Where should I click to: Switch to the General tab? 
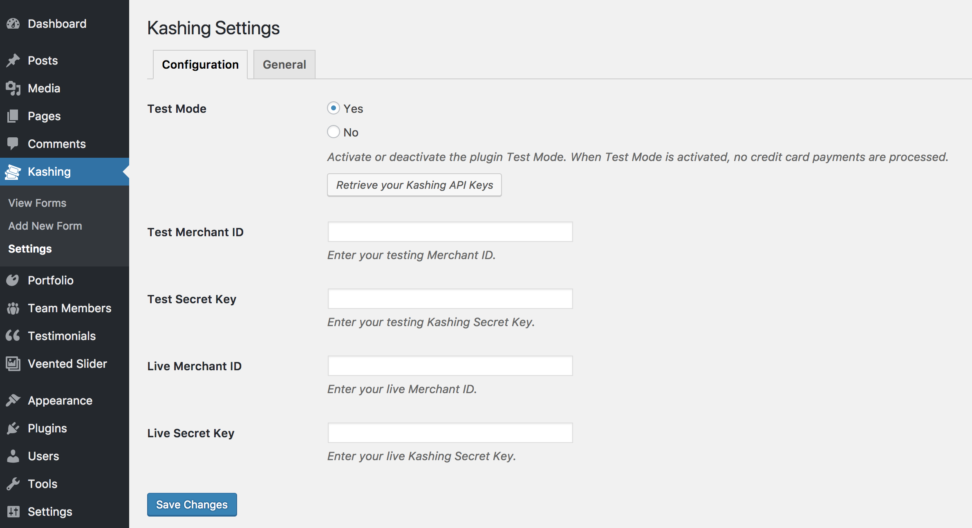pyautogui.click(x=284, y=65)
